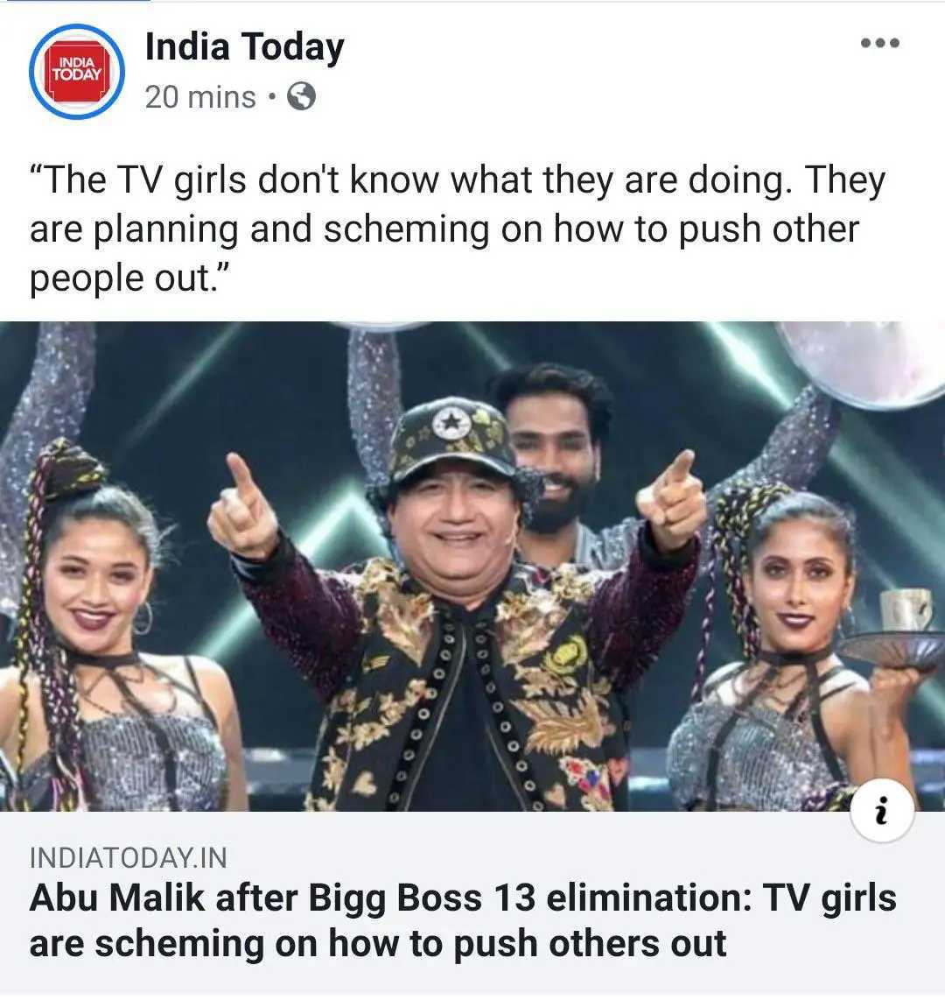Open the article preview photo
Viewport: 945px width, 1000px height.
click(472, 567)
